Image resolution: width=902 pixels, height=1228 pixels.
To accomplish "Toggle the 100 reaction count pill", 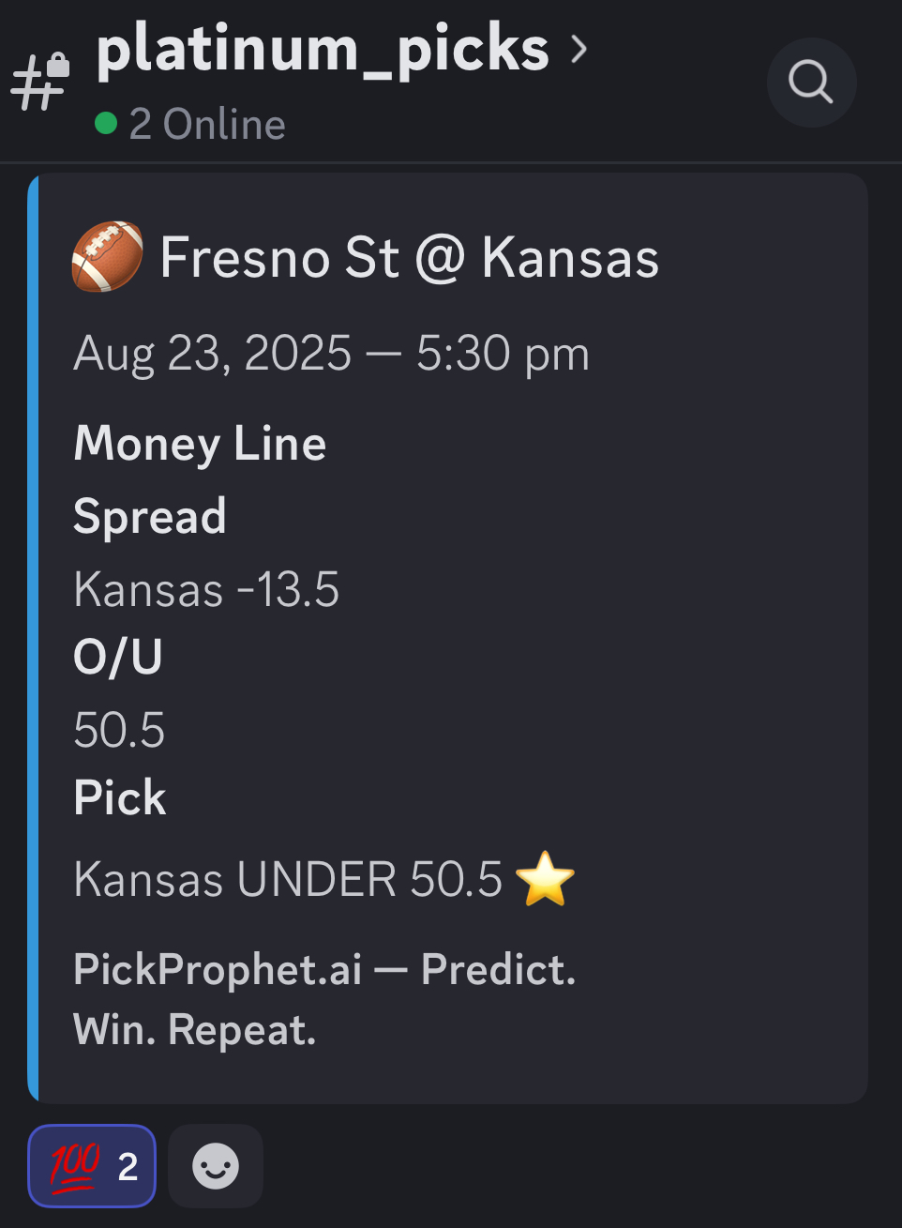I will 92,1166.
